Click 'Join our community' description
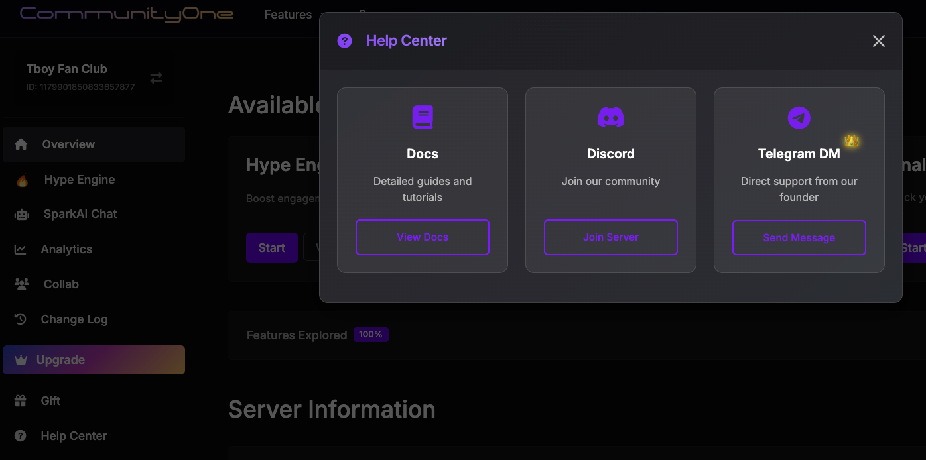926x460 pixels. (x=611, y=181)
